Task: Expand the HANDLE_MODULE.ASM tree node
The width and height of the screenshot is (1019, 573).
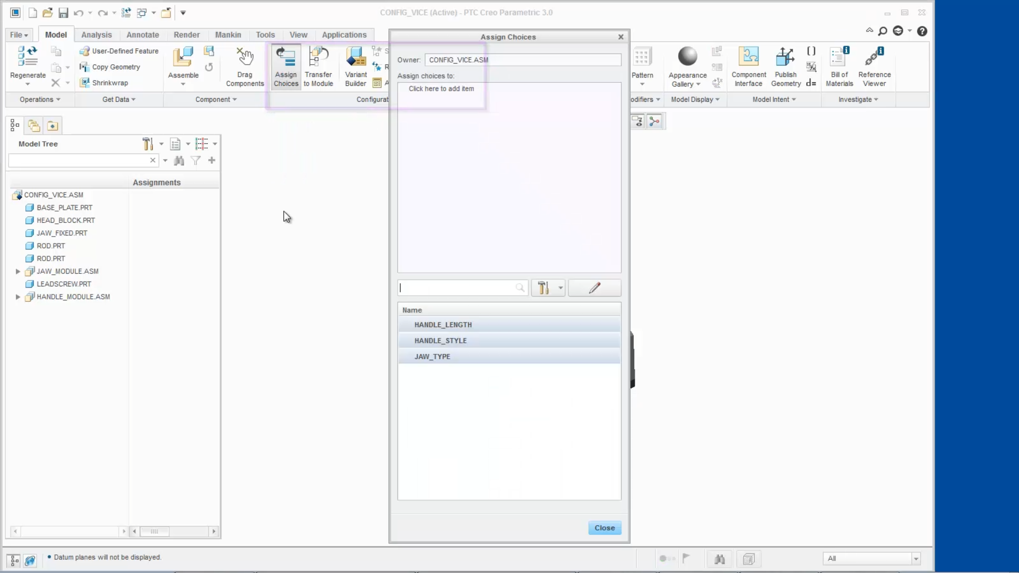Action: 18,297
